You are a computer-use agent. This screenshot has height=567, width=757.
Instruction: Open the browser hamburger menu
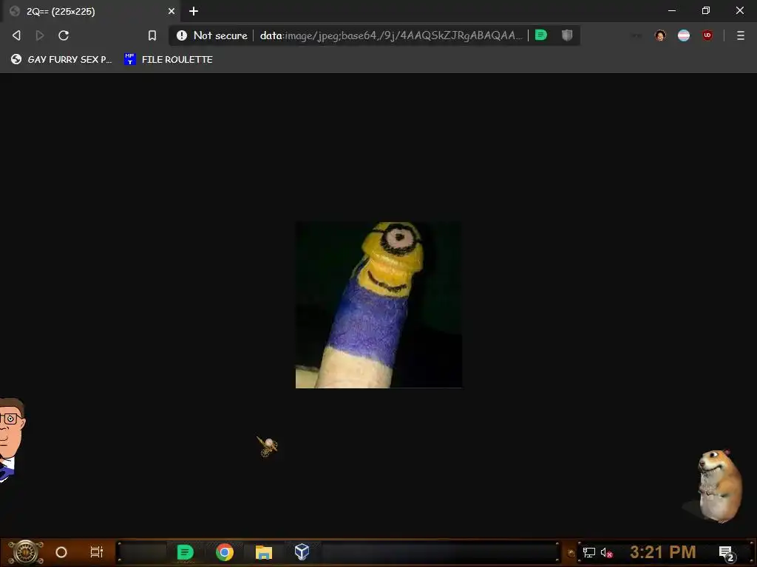coord(740,35)
